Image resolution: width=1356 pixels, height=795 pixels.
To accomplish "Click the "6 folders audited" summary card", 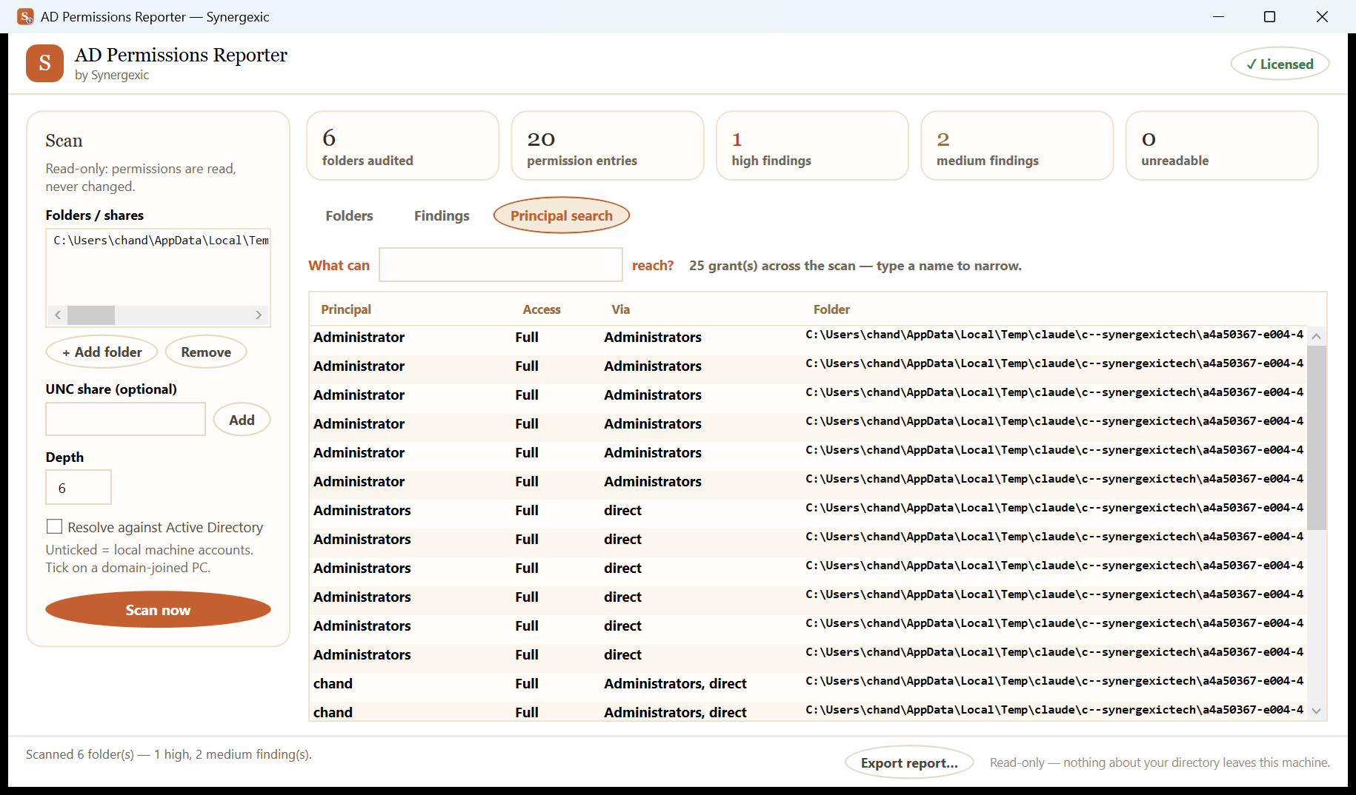I will 403,146.
